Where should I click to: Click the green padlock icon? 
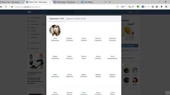click(12, 7)
